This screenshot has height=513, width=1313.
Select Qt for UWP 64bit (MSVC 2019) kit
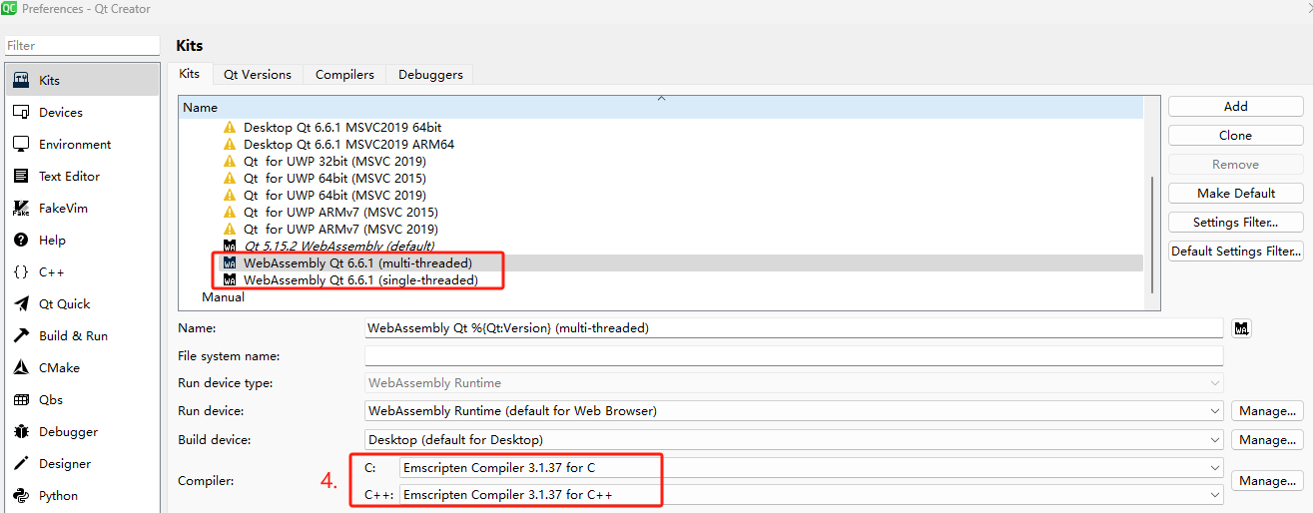pyautogui.click(x=333, y=196)
